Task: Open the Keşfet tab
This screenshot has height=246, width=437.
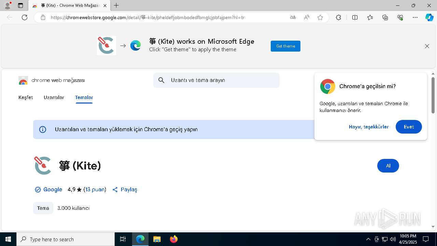Action: (26, 97)
